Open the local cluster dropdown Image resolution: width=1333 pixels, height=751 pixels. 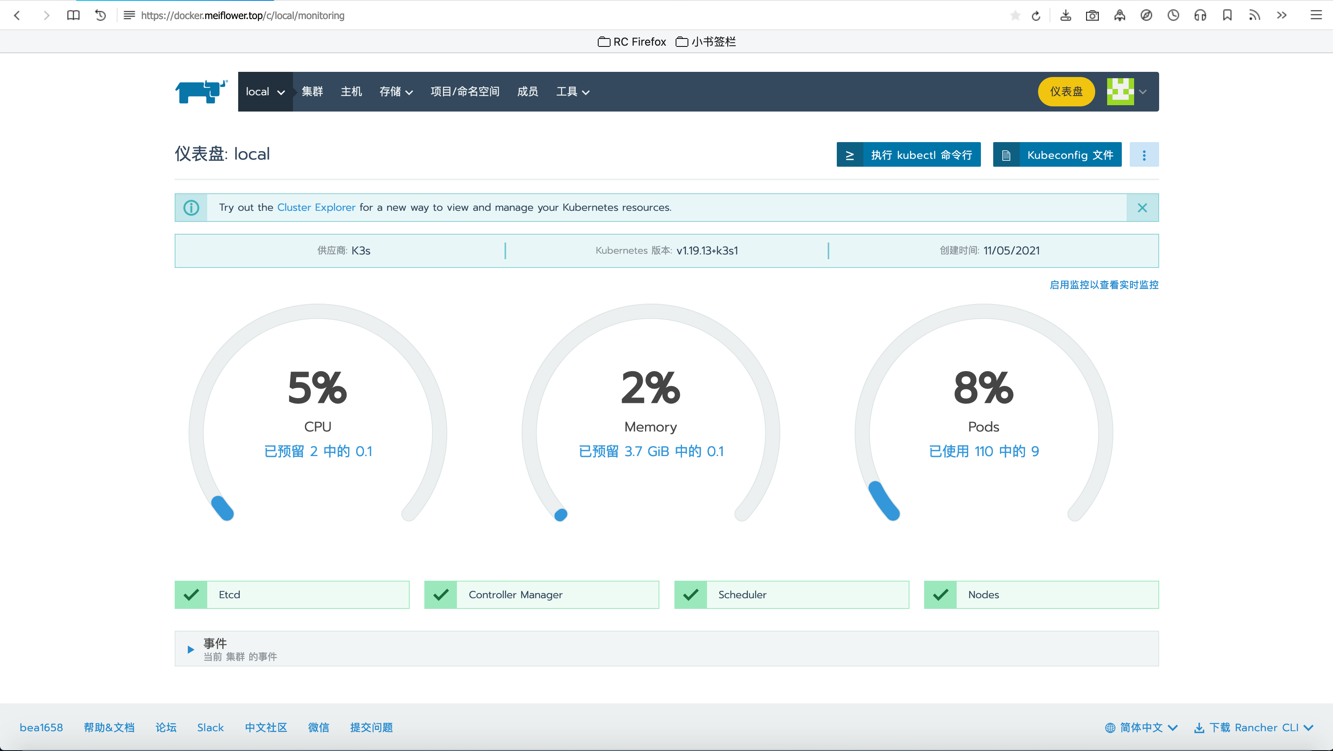[x=266, y=92]
